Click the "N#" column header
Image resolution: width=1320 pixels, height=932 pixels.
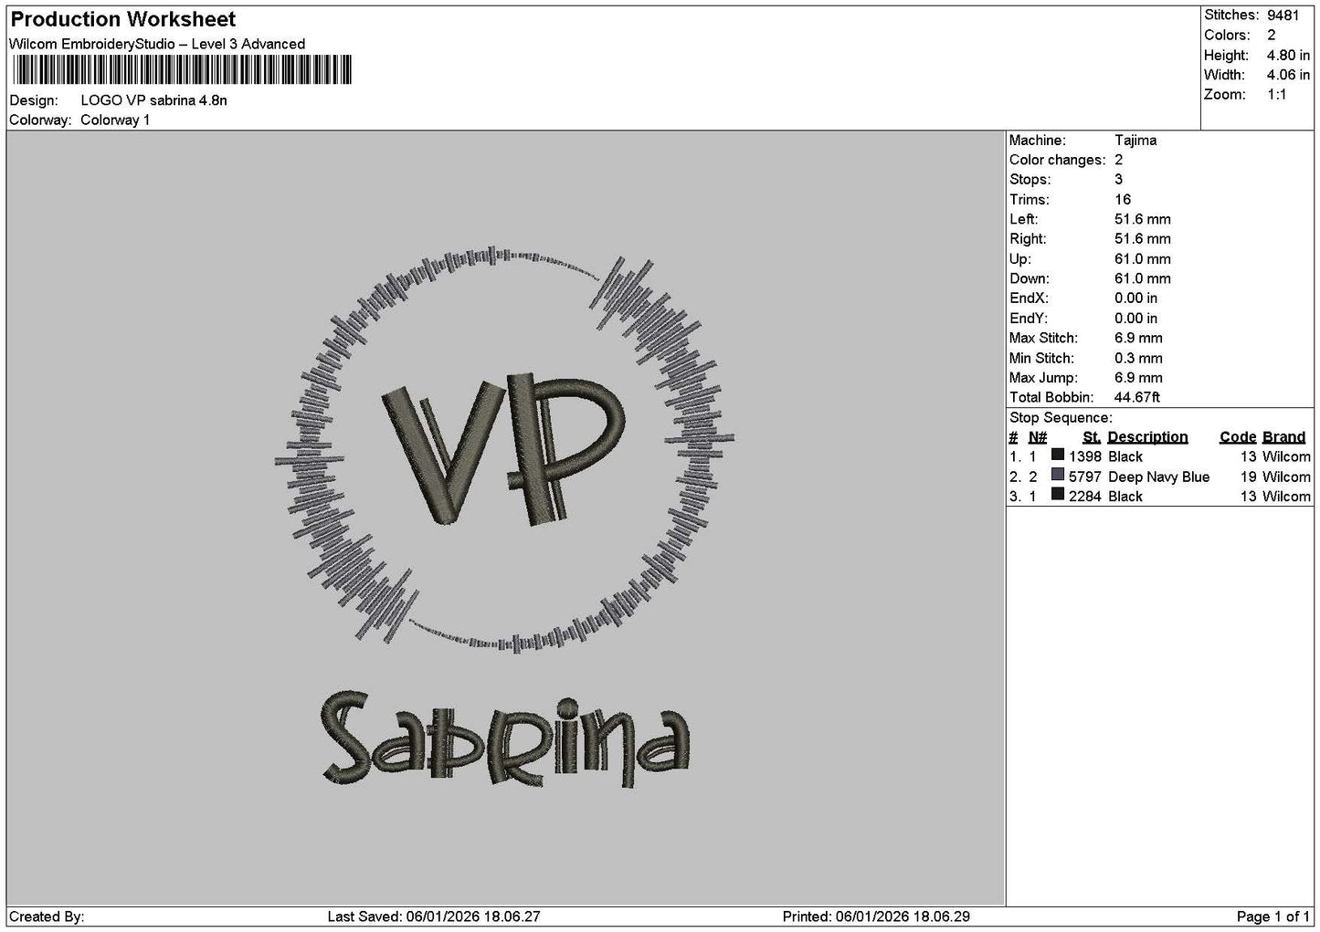(1038, 437)
